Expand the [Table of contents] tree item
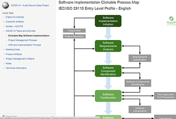This screenshot has width=176, height=119. 4,17
